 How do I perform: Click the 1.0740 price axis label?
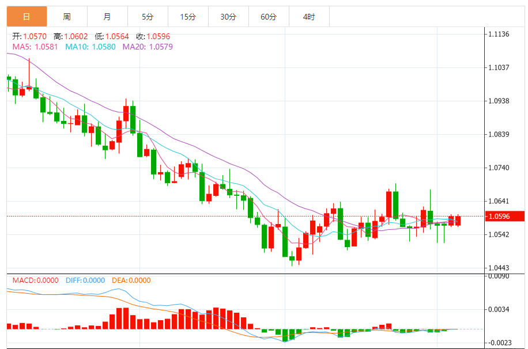tap(499, 168)
